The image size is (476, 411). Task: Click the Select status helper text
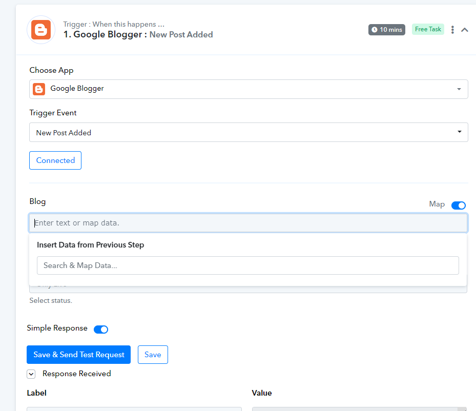[51, 300]
